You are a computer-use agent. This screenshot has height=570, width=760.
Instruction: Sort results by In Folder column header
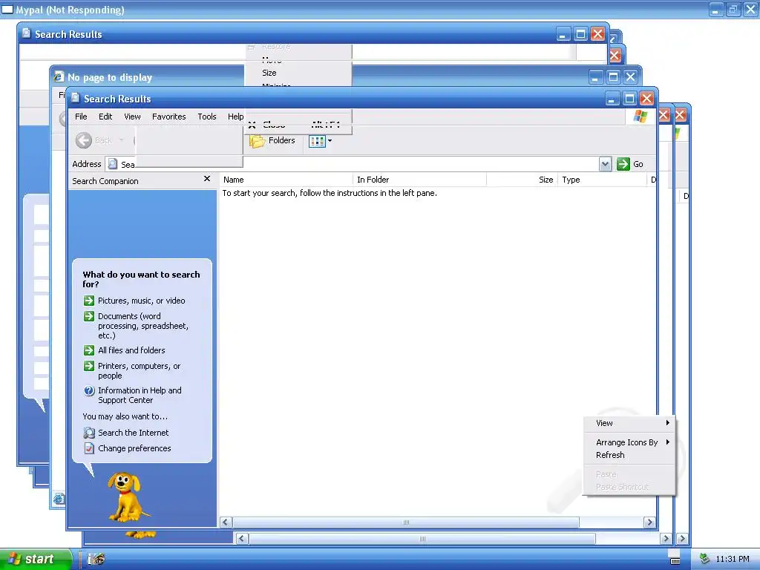click(420, 180)
